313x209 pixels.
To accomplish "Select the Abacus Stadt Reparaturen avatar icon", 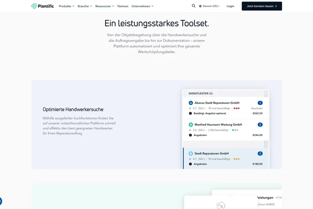I will (x=191, y=103).
